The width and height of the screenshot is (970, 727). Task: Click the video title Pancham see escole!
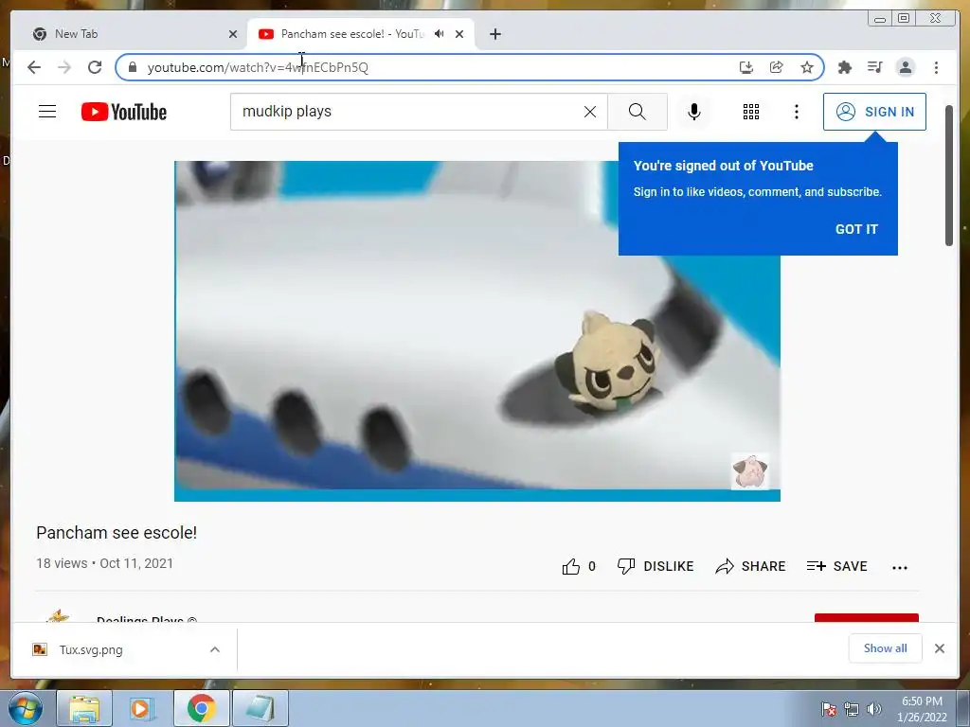[117, 532]
